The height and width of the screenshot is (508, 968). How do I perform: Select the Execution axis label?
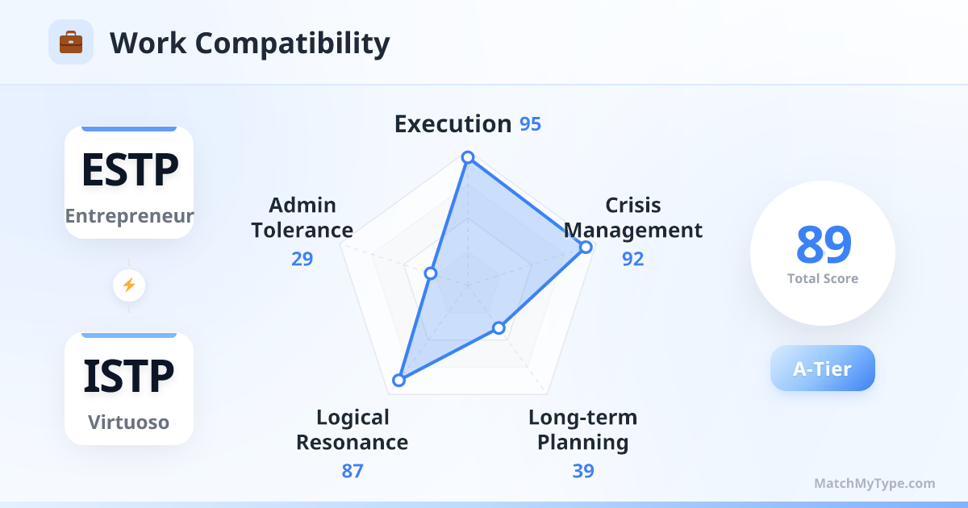pyautogui.click(x=453, y=124)
